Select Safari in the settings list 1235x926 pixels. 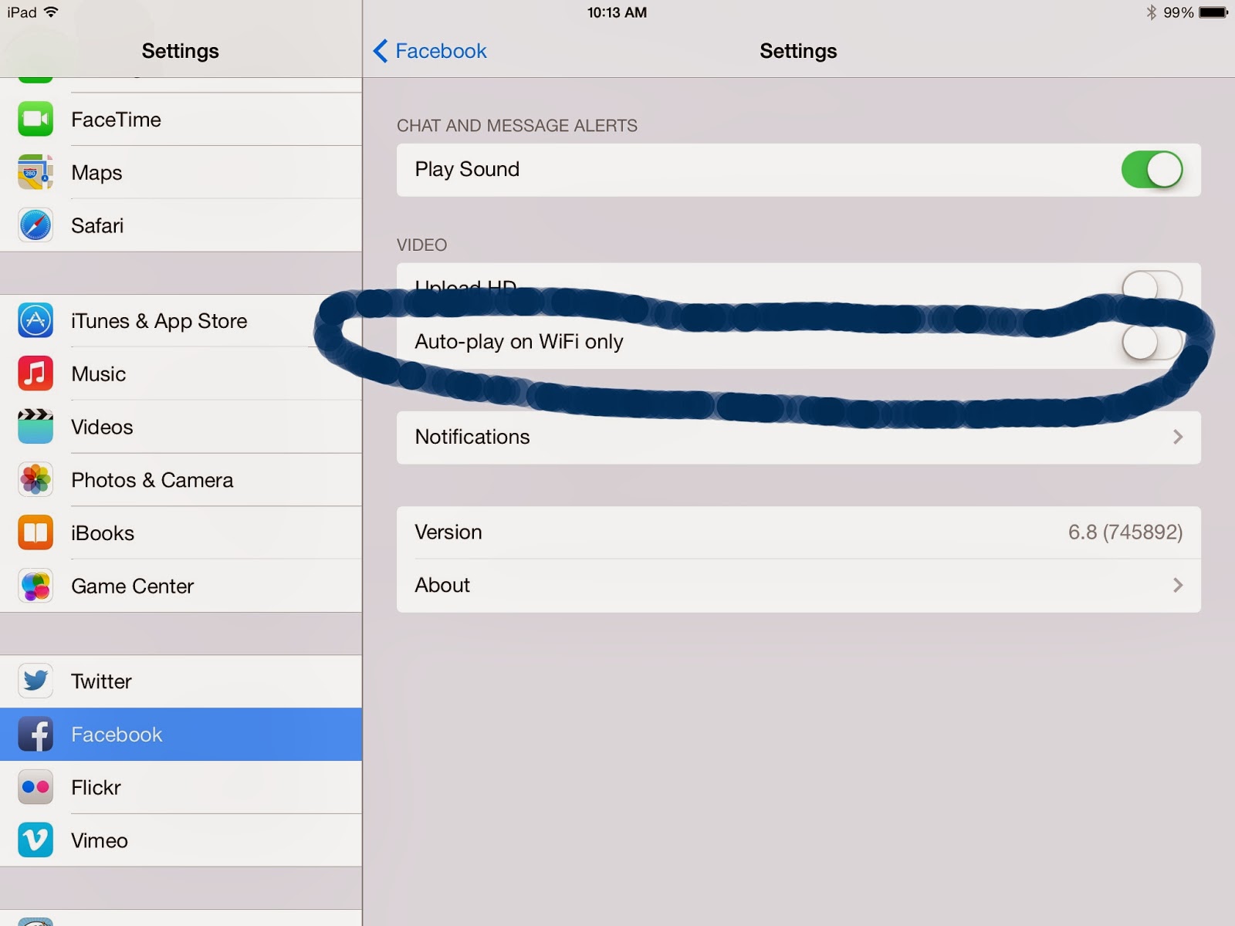point(181,225)
